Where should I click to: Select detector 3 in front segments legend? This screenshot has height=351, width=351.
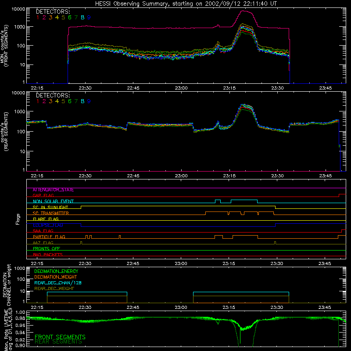(x=50, y=18)
